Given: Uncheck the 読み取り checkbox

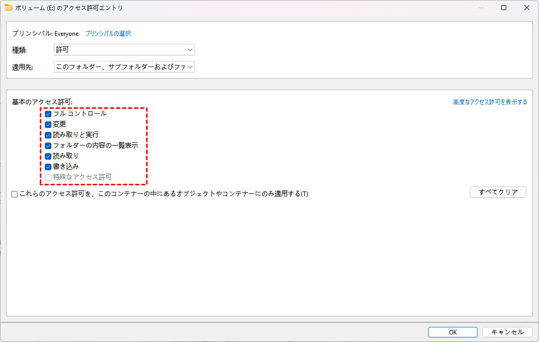Looking at the screenshot, I should (48, 156).
